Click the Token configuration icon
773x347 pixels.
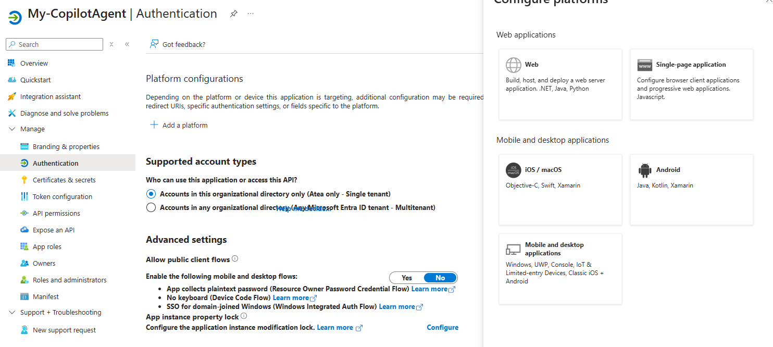tap(24, 196)
